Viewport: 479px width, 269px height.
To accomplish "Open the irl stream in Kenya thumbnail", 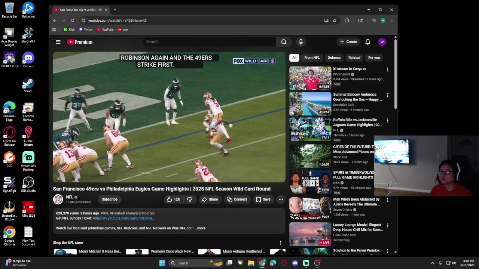I will [310, 78].
